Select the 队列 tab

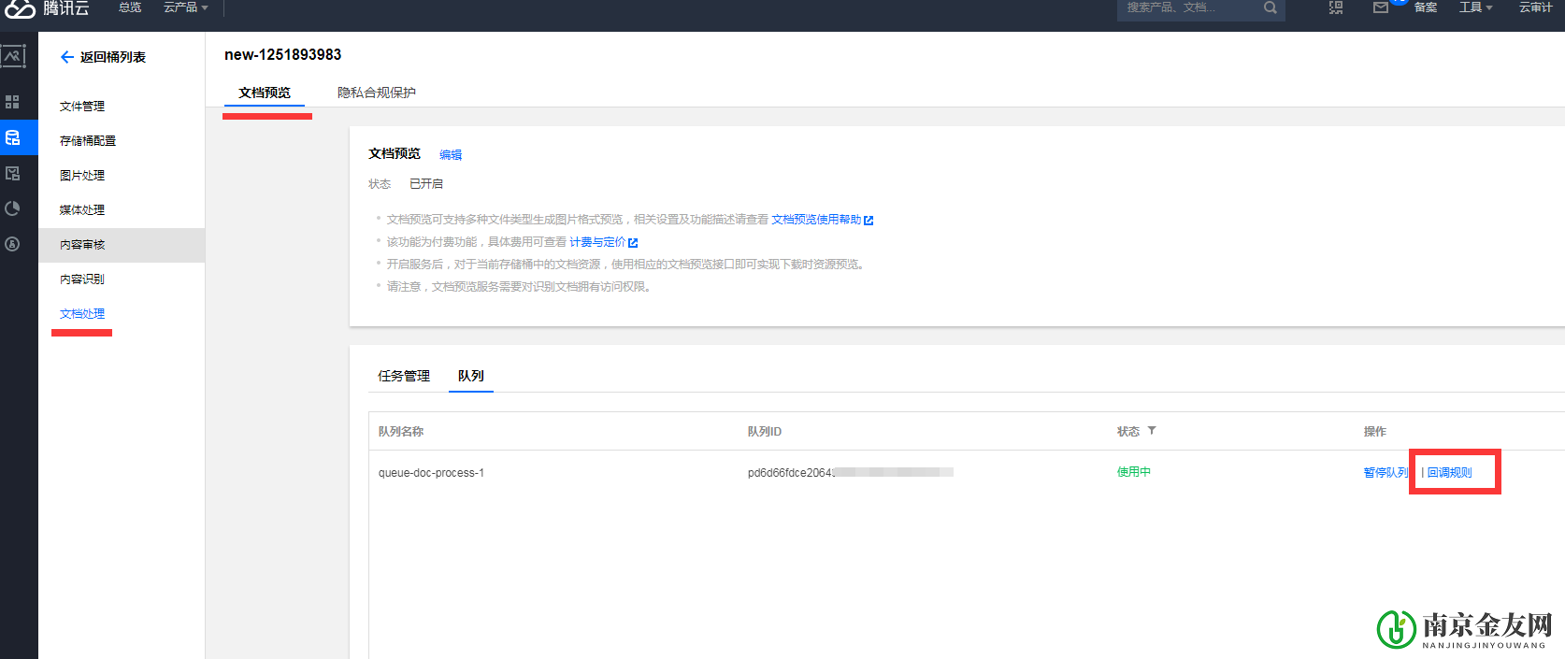[470, 376]
